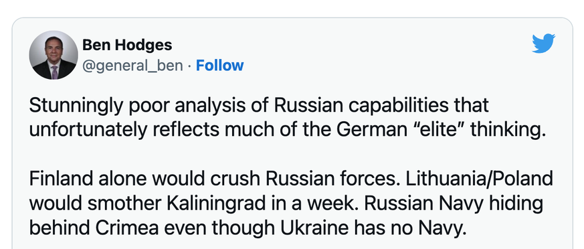Click the paragraph starting with Finland alone
584x249 pixels.
pos(291,204)
